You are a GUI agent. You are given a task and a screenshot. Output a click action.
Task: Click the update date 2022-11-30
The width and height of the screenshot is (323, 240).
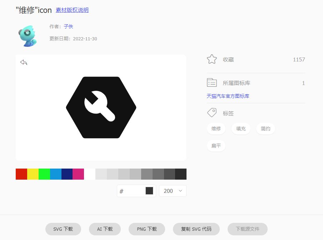[85, 39]
